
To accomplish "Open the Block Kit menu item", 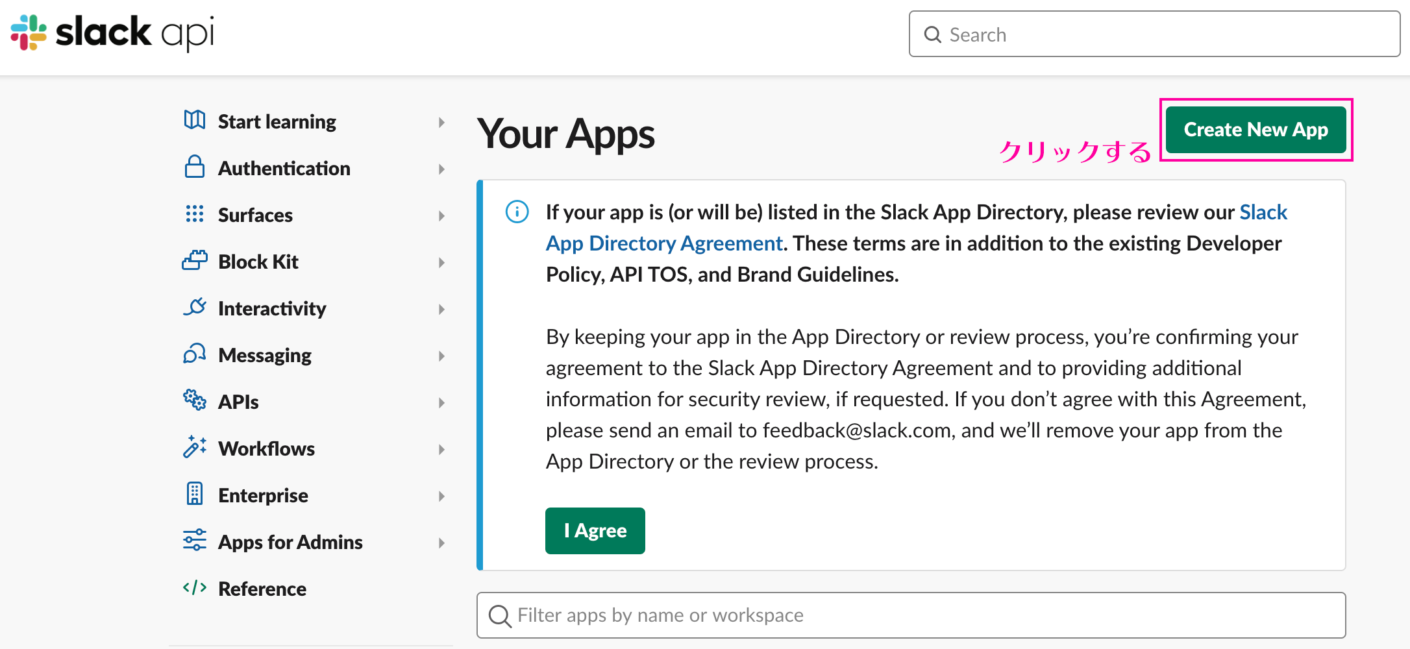I will [x=258, y=262].
